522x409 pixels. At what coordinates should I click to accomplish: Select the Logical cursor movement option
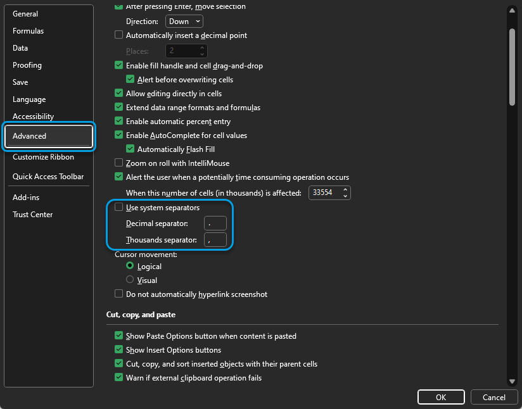click(x=129, y=267)
